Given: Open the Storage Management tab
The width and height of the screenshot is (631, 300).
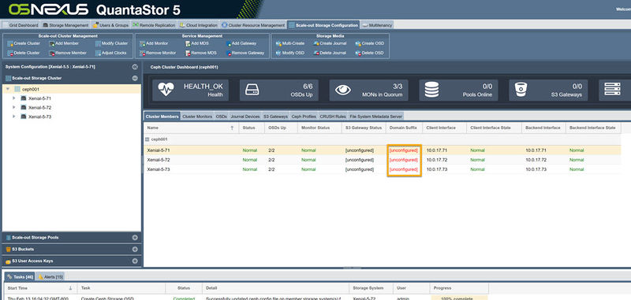Looking at the screenshot, I should tap(65, 25).
